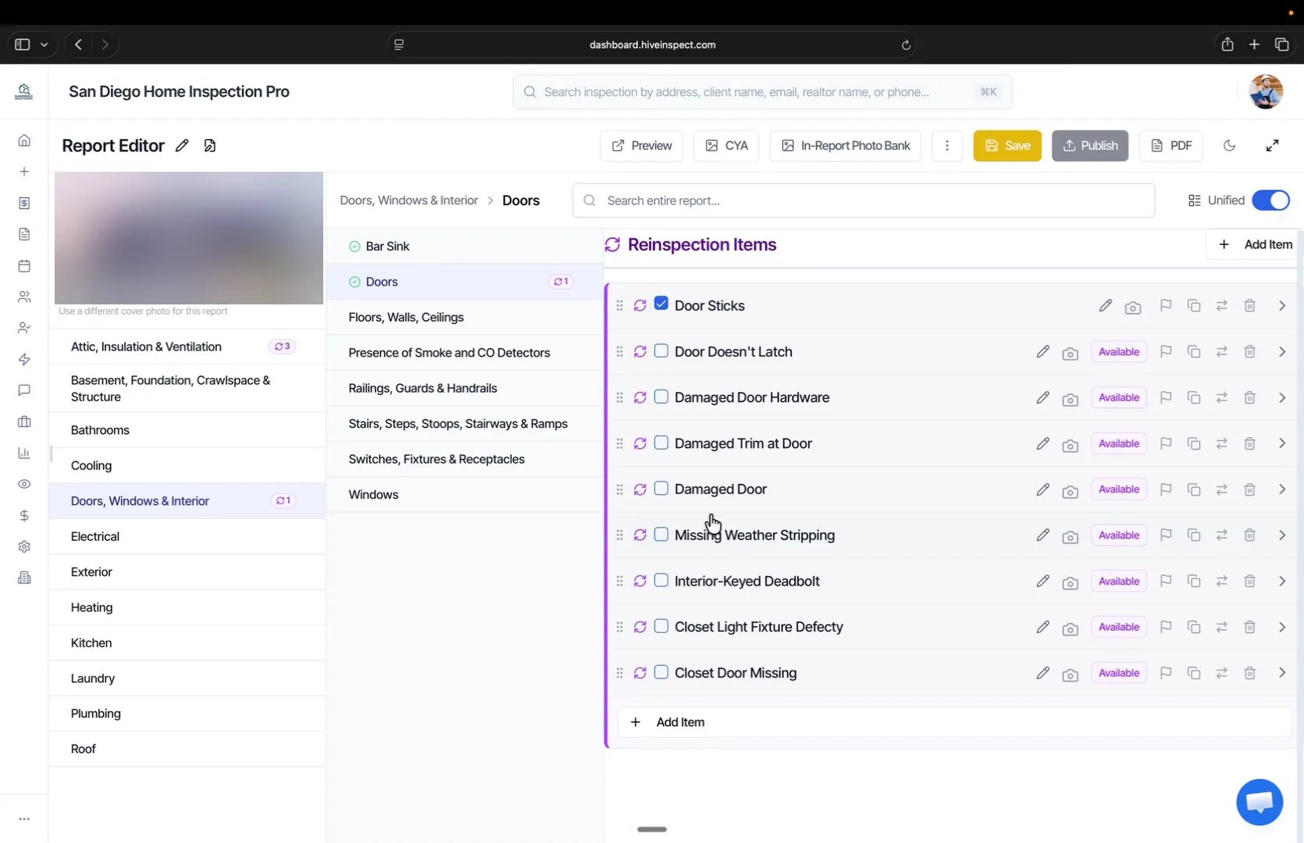This screenshot has width=1304, height=843.
Task: Open the chat support bubble
Action: pos(1259,802)
